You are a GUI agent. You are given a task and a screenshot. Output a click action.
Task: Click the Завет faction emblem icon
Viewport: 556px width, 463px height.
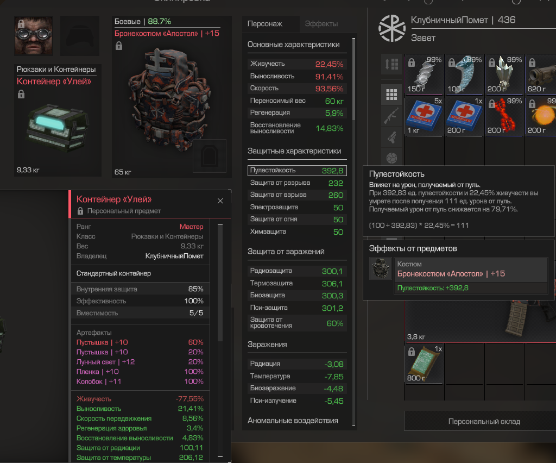(x=392, y=28)
